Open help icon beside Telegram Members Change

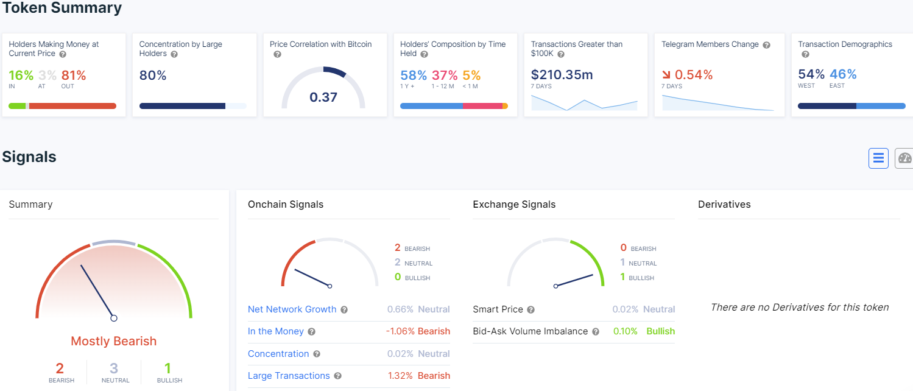(x=766, y=45)
